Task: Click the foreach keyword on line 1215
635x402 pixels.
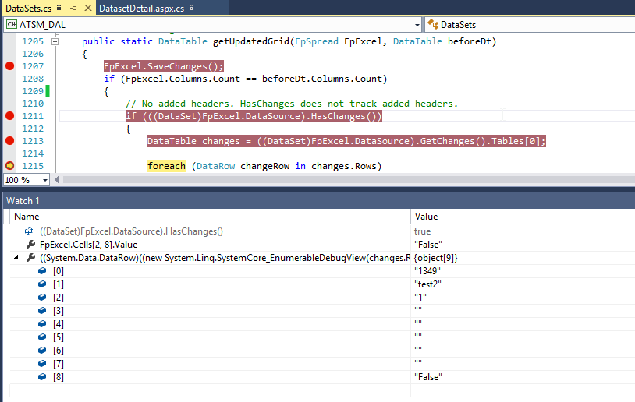Action: tap(166, 166)
